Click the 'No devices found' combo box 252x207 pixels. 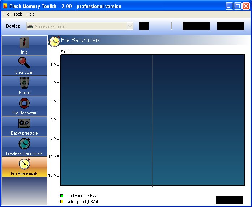(80, 26)
